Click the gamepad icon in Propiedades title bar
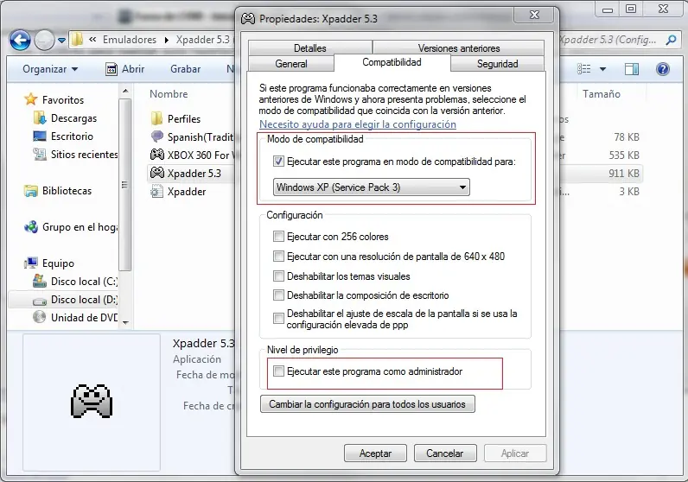The width and height of the screenshot is (688, 482). tap(248, 19)
